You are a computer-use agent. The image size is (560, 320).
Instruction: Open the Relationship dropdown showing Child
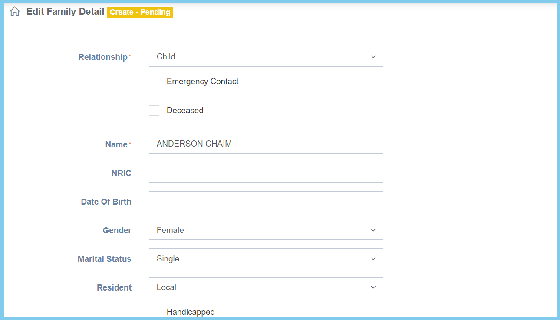tap(266, 57)
